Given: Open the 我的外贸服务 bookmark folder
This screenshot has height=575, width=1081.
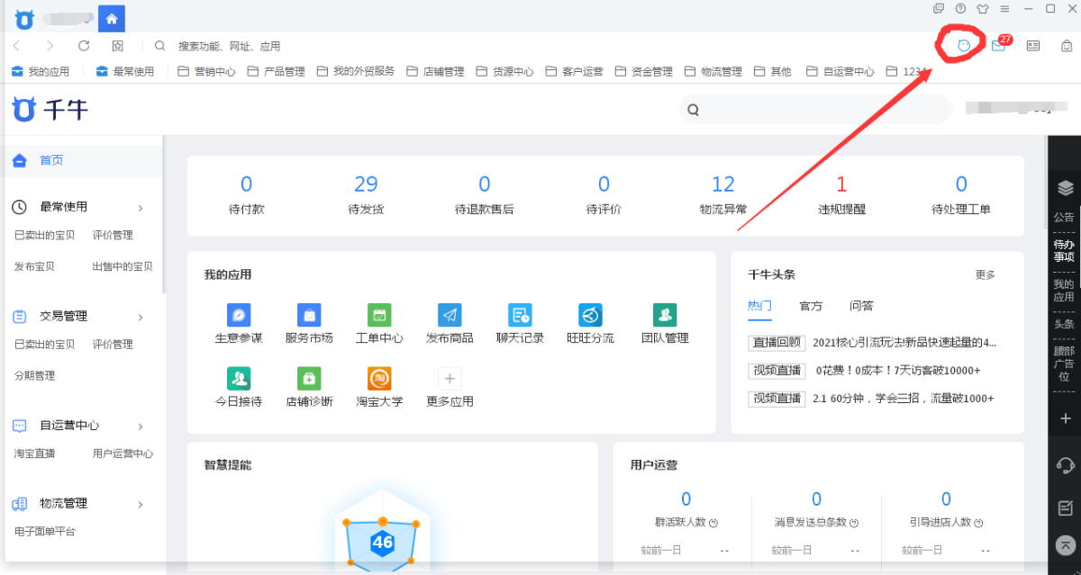Looking at the screenshot, I should coord(355,71).
